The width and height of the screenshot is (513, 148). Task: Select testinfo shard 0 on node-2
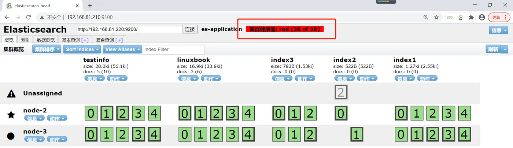pyautogui.click(x=91, y=114)
